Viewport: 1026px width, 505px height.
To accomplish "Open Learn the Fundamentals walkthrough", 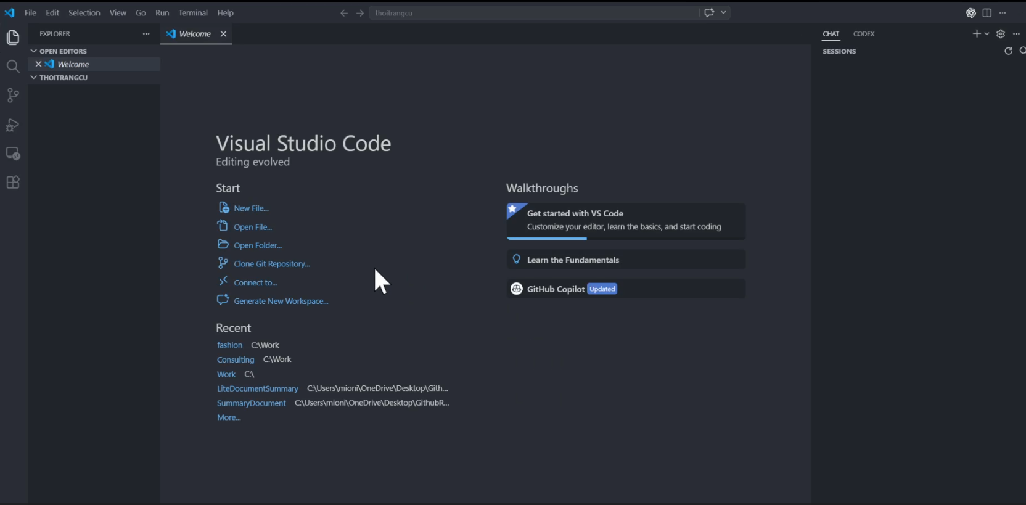I will coord(626,260).
